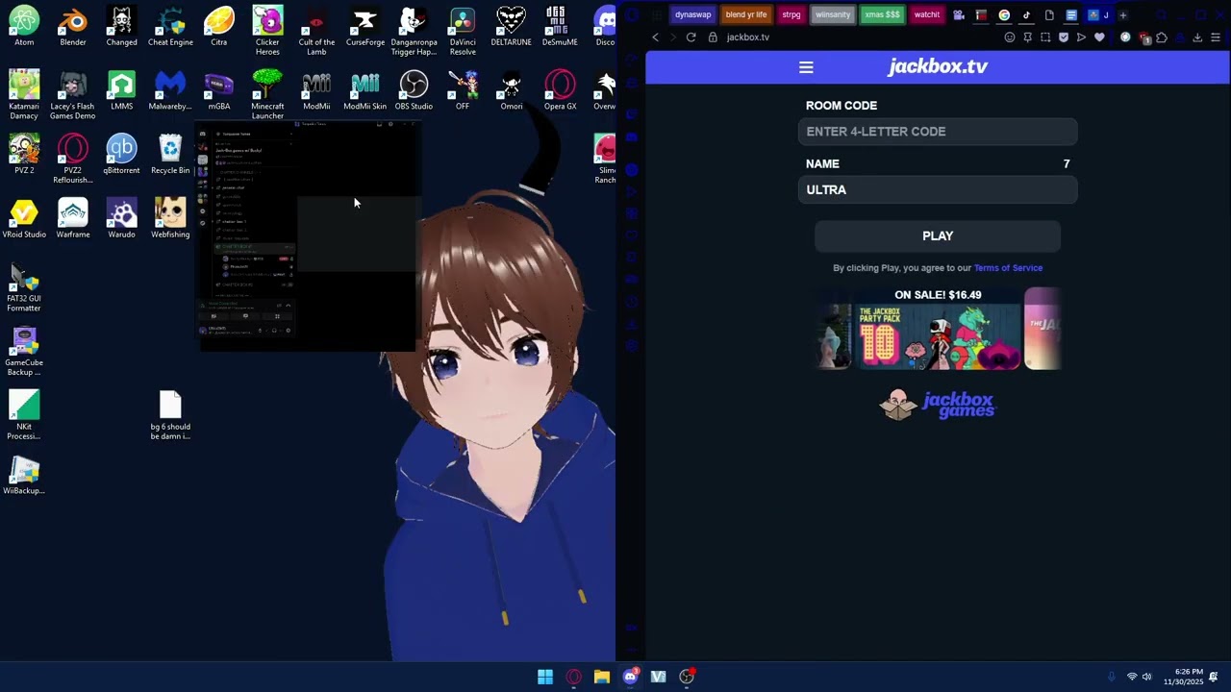Open the emoji reaction icon in address bar
1231x692 pixels.
1010,37
